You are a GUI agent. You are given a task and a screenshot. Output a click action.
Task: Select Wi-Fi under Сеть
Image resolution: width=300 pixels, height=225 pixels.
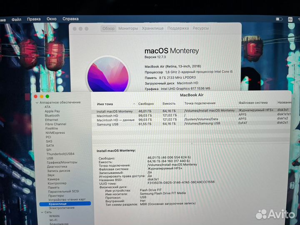(53, 220)
